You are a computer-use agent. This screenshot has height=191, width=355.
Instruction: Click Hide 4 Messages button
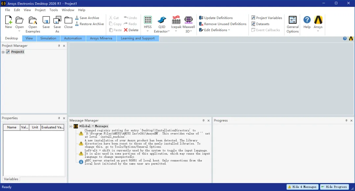point(302,187)
